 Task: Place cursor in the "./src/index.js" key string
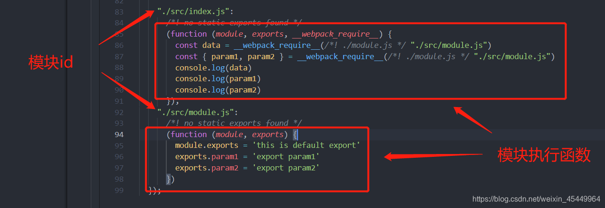[x=193, y=12]
